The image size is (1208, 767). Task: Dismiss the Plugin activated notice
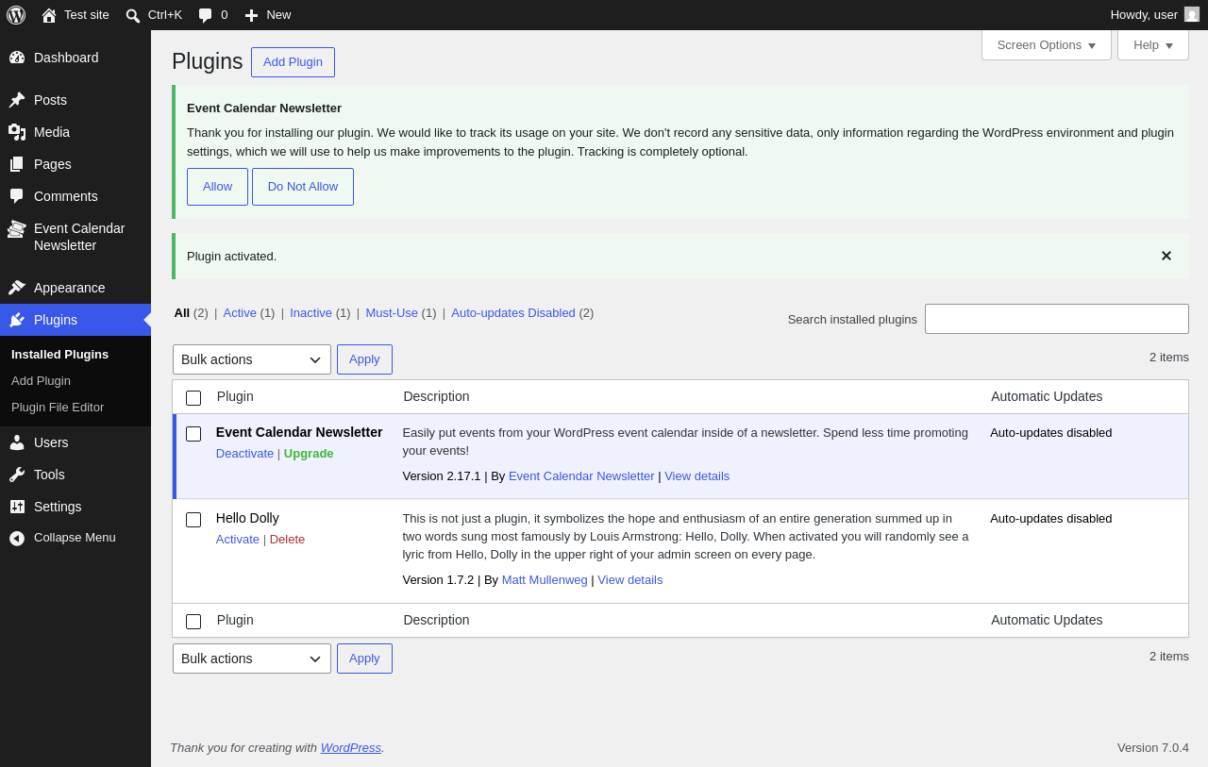coord(1166,256)
